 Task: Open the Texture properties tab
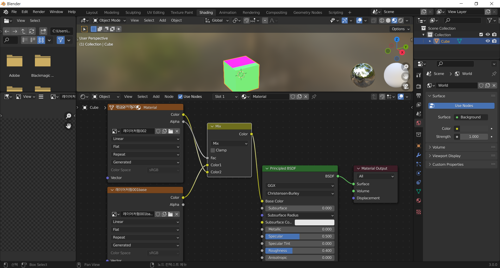tap(418, 212)
